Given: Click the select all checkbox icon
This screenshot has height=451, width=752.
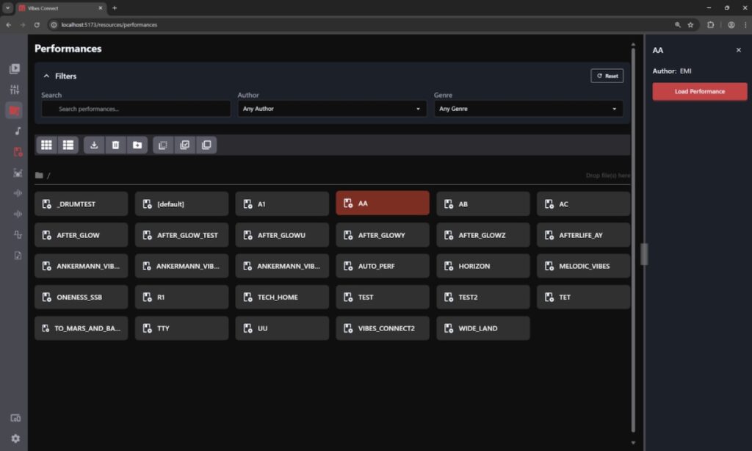Looking at the screenshot, I should tap(184, 145).
